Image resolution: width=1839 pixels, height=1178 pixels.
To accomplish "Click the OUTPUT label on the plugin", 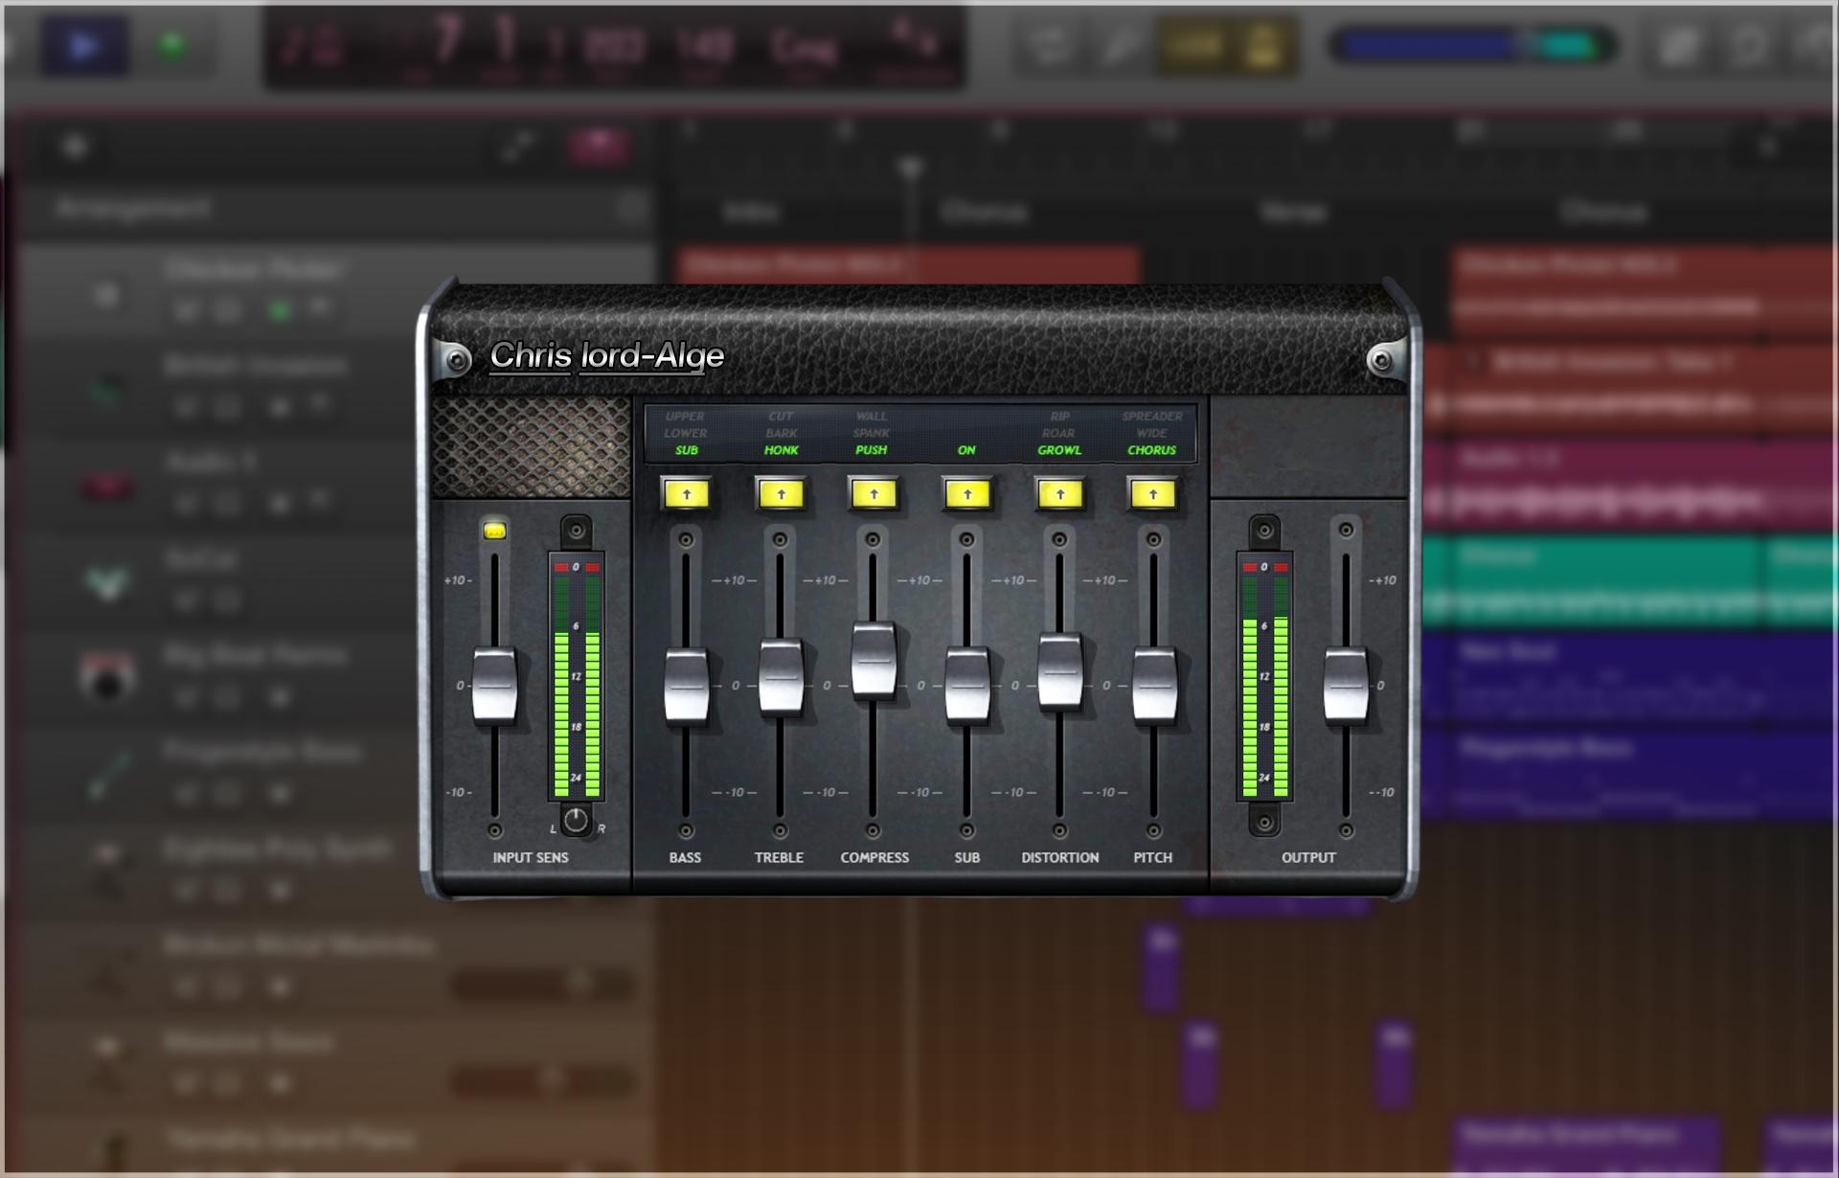I will coord(1308,857).
